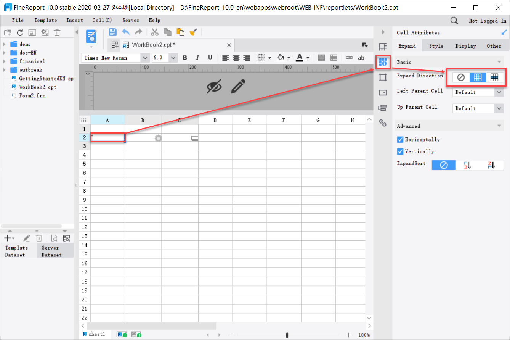Select vertical expand direction
Screen dimensions: 510x340
pos(478,77)
